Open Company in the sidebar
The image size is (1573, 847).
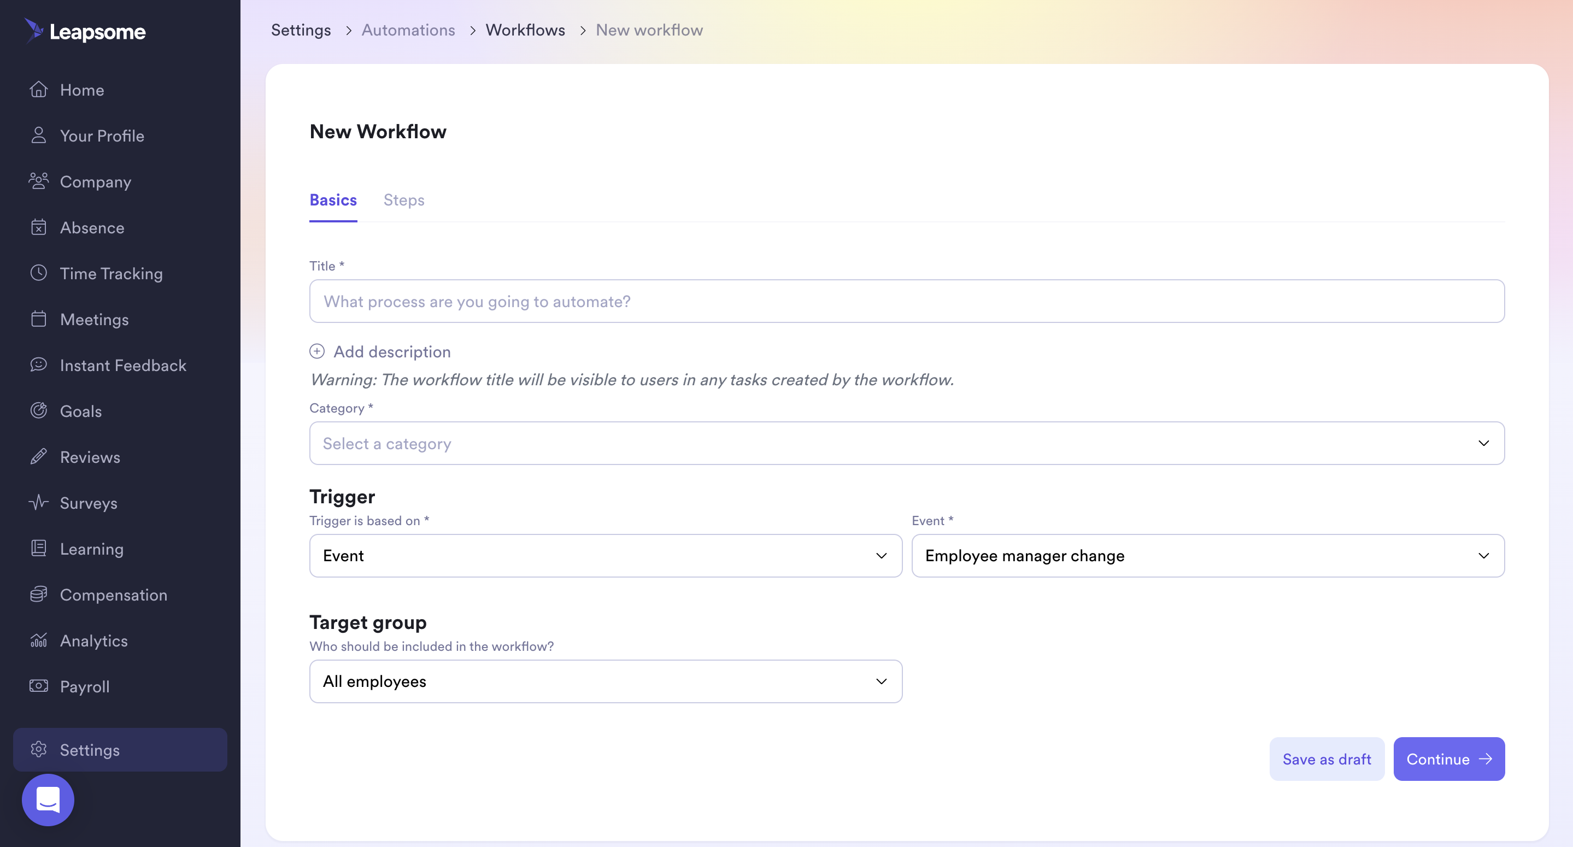pos(120,181)
